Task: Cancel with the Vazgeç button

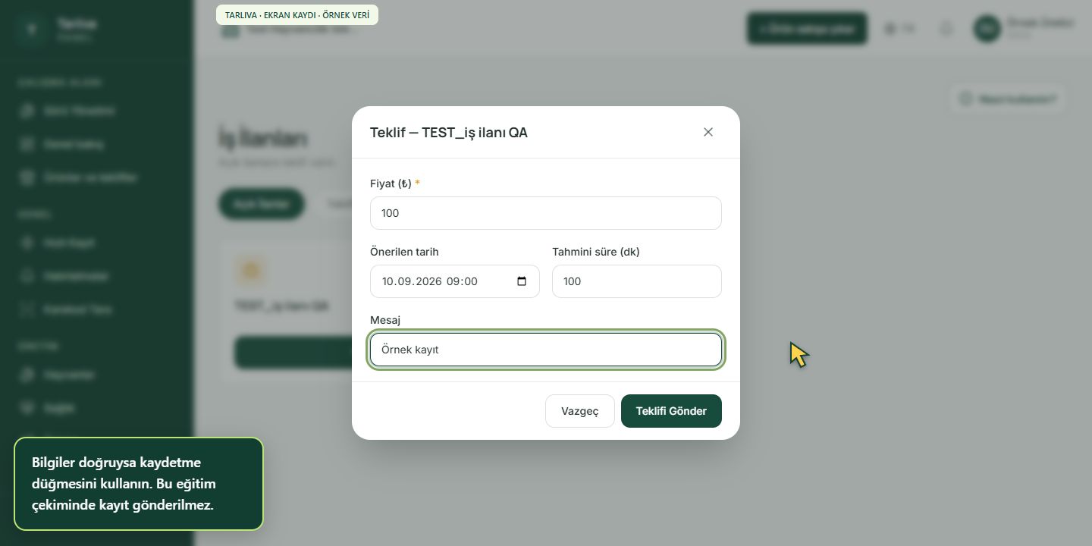Action: (580, 411)
